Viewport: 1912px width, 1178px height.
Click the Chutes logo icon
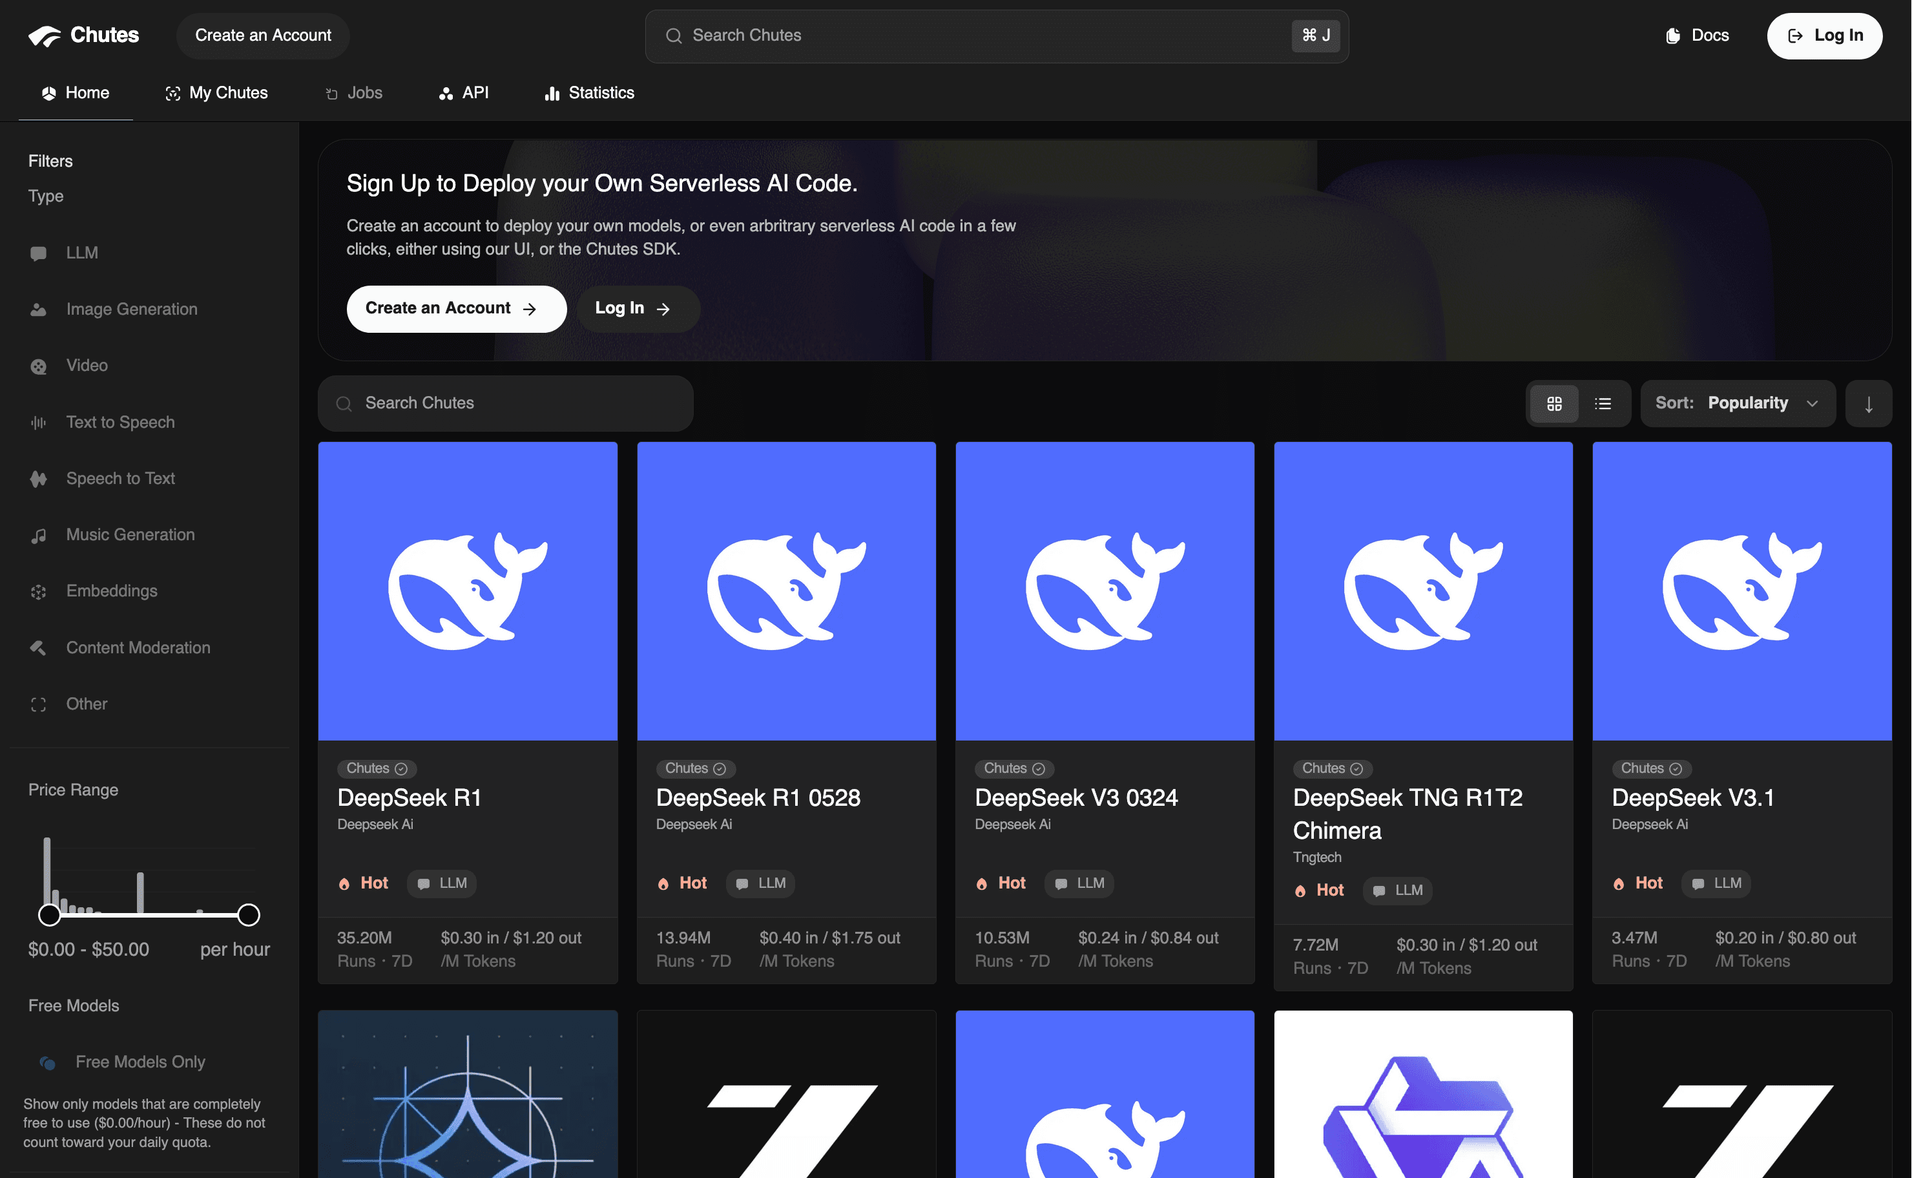point(45,36)
